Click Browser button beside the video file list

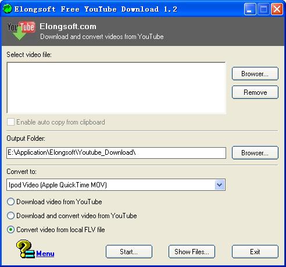tap(255, 74)
